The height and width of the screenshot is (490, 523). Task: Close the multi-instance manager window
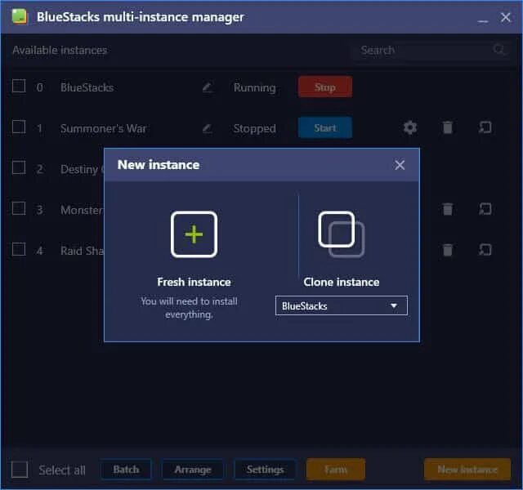(506, 17)
